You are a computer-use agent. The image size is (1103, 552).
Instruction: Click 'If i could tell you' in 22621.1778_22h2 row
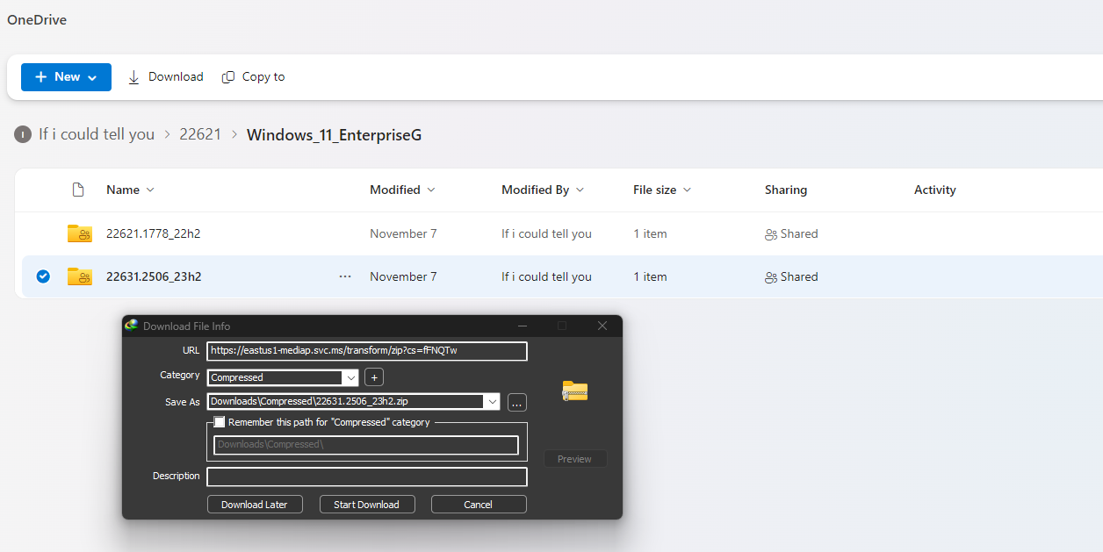[x=546, y=233]
